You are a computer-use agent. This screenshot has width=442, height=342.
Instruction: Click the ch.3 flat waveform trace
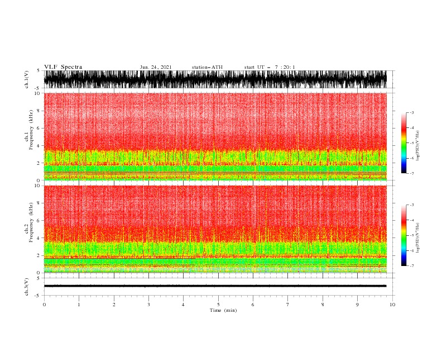pos(215,286)
